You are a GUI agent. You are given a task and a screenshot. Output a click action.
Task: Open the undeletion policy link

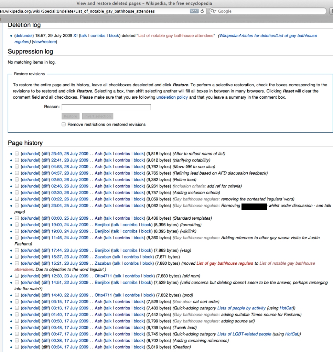172,97
